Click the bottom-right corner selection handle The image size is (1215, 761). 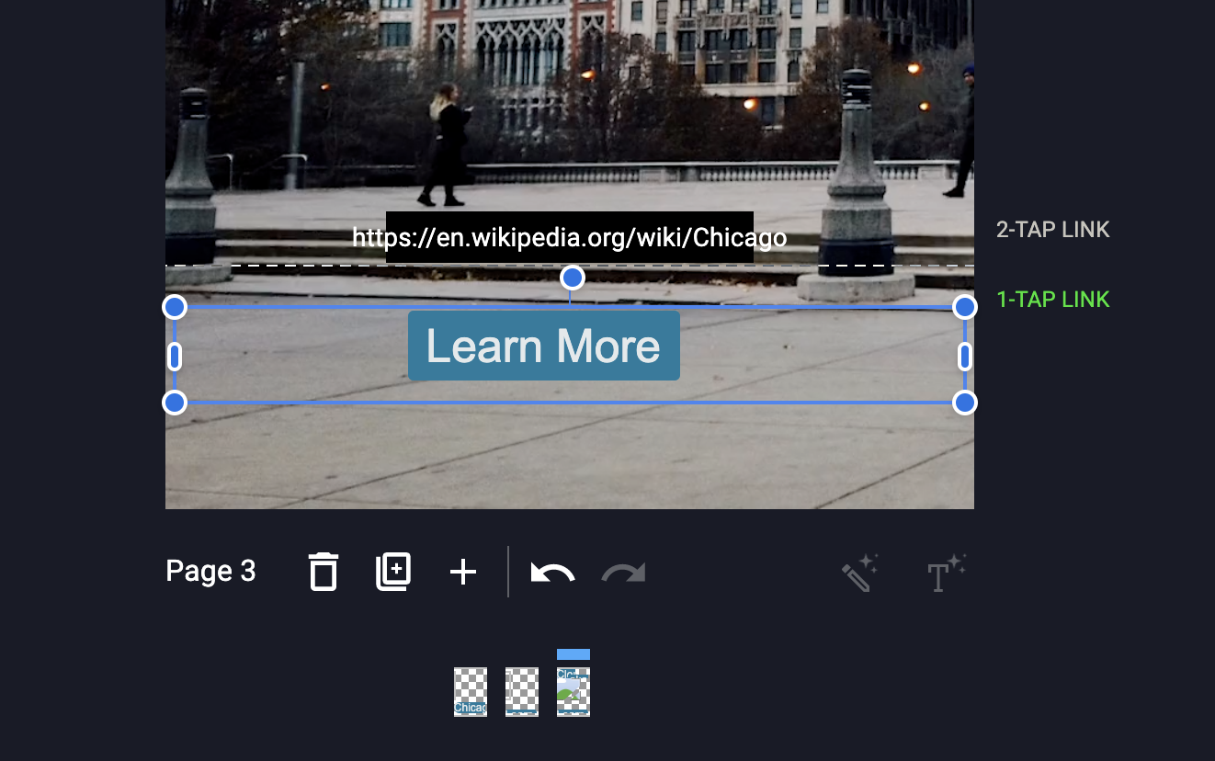point(964,403)
